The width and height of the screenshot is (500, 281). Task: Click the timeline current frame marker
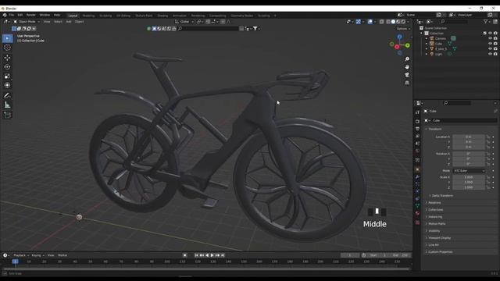pyautogui.click(x=15, y=261)
